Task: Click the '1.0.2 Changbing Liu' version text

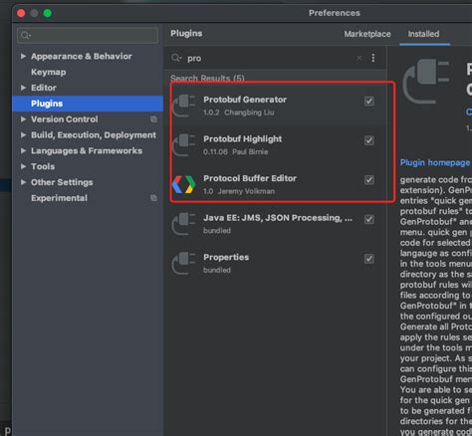Action: tap(239, 112)
